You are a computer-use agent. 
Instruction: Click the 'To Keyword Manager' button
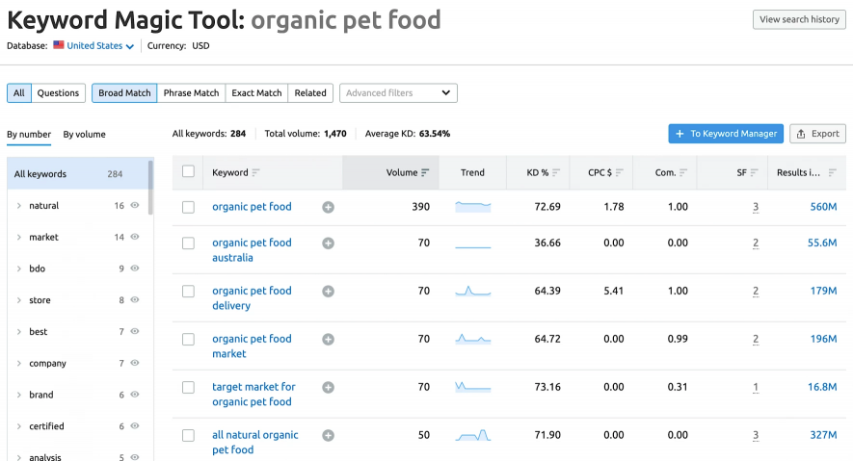(x=725, y=134)
